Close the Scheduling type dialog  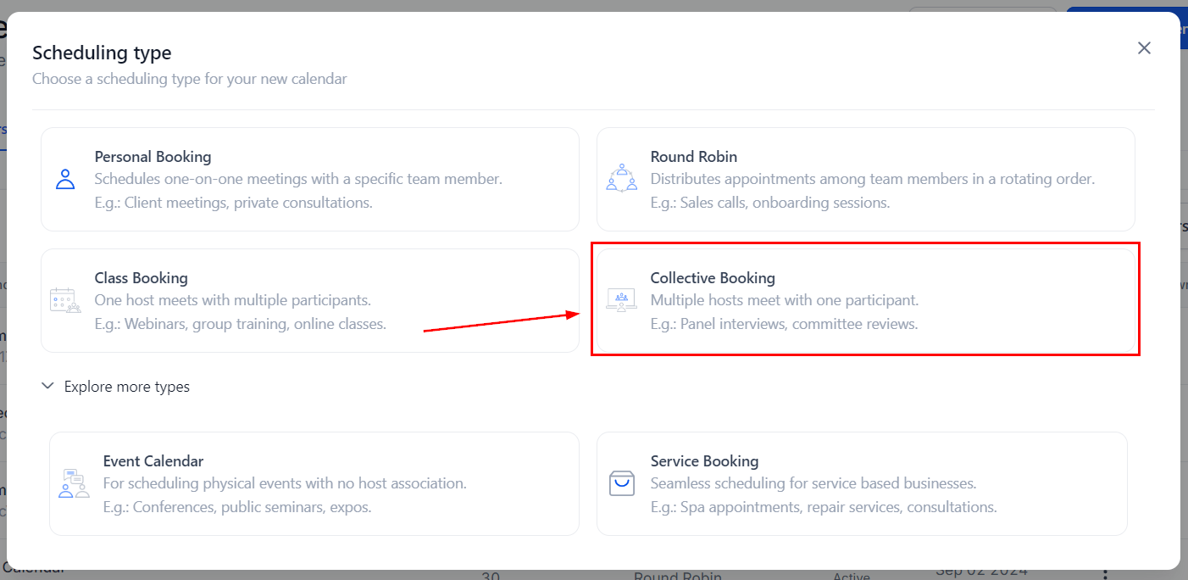point(1144,48)
